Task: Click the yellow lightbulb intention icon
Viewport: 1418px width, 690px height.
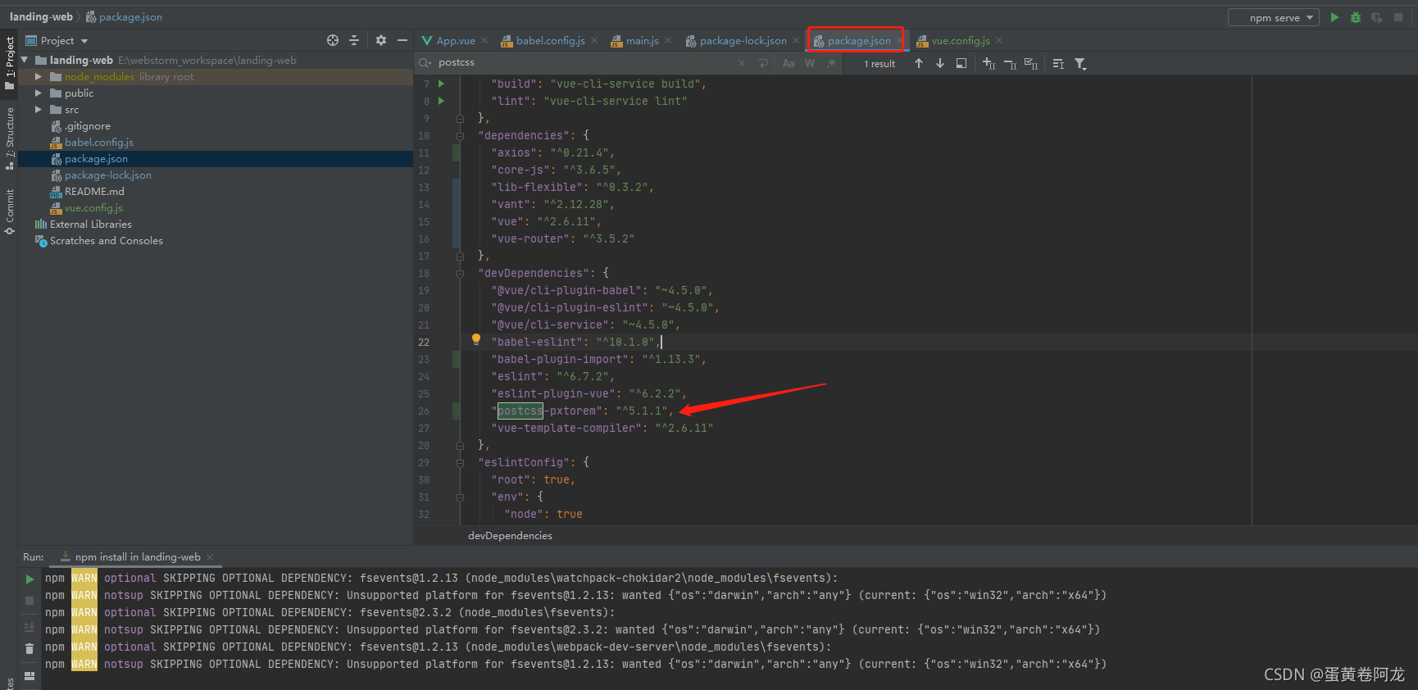Action: click(475, 340)
